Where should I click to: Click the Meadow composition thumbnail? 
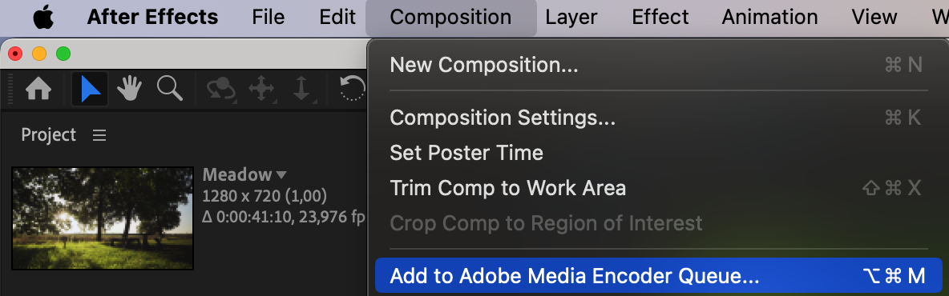(x=103, y=218)
